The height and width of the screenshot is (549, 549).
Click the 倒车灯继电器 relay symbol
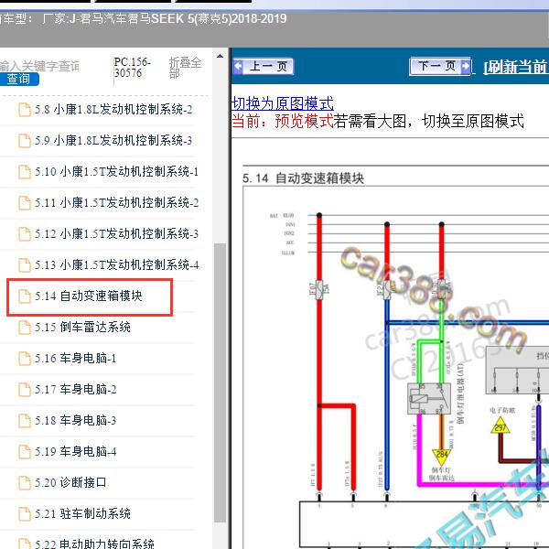click(429, 399)
